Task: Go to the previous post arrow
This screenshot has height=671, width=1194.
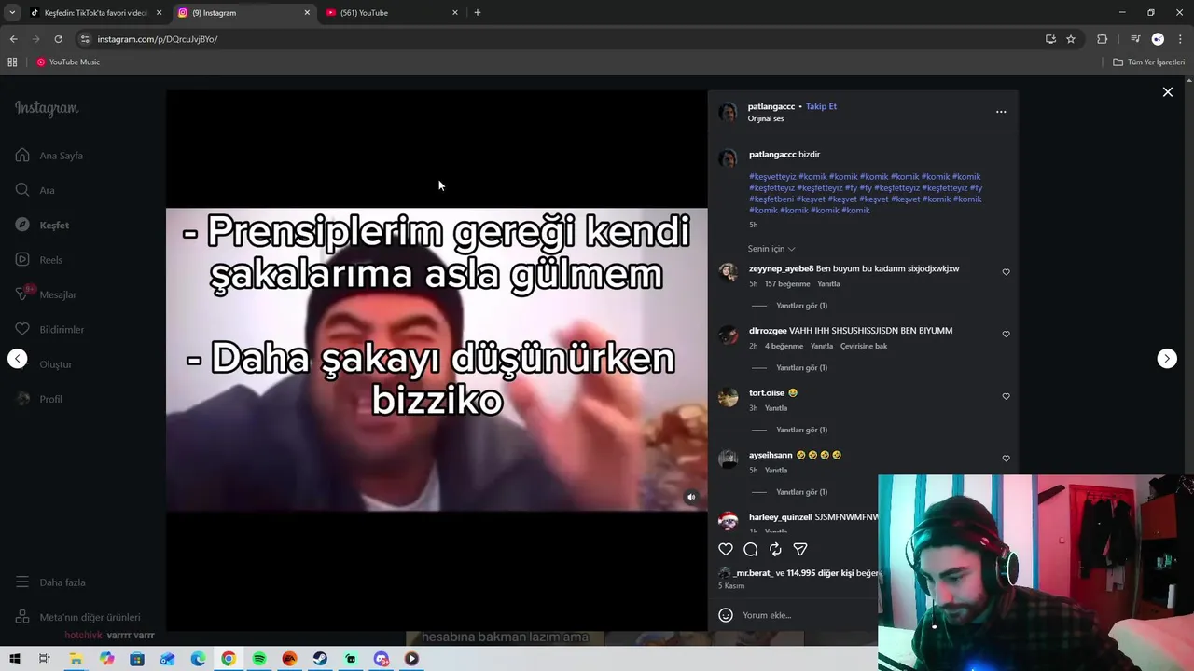Action: (x=18, y=359)
